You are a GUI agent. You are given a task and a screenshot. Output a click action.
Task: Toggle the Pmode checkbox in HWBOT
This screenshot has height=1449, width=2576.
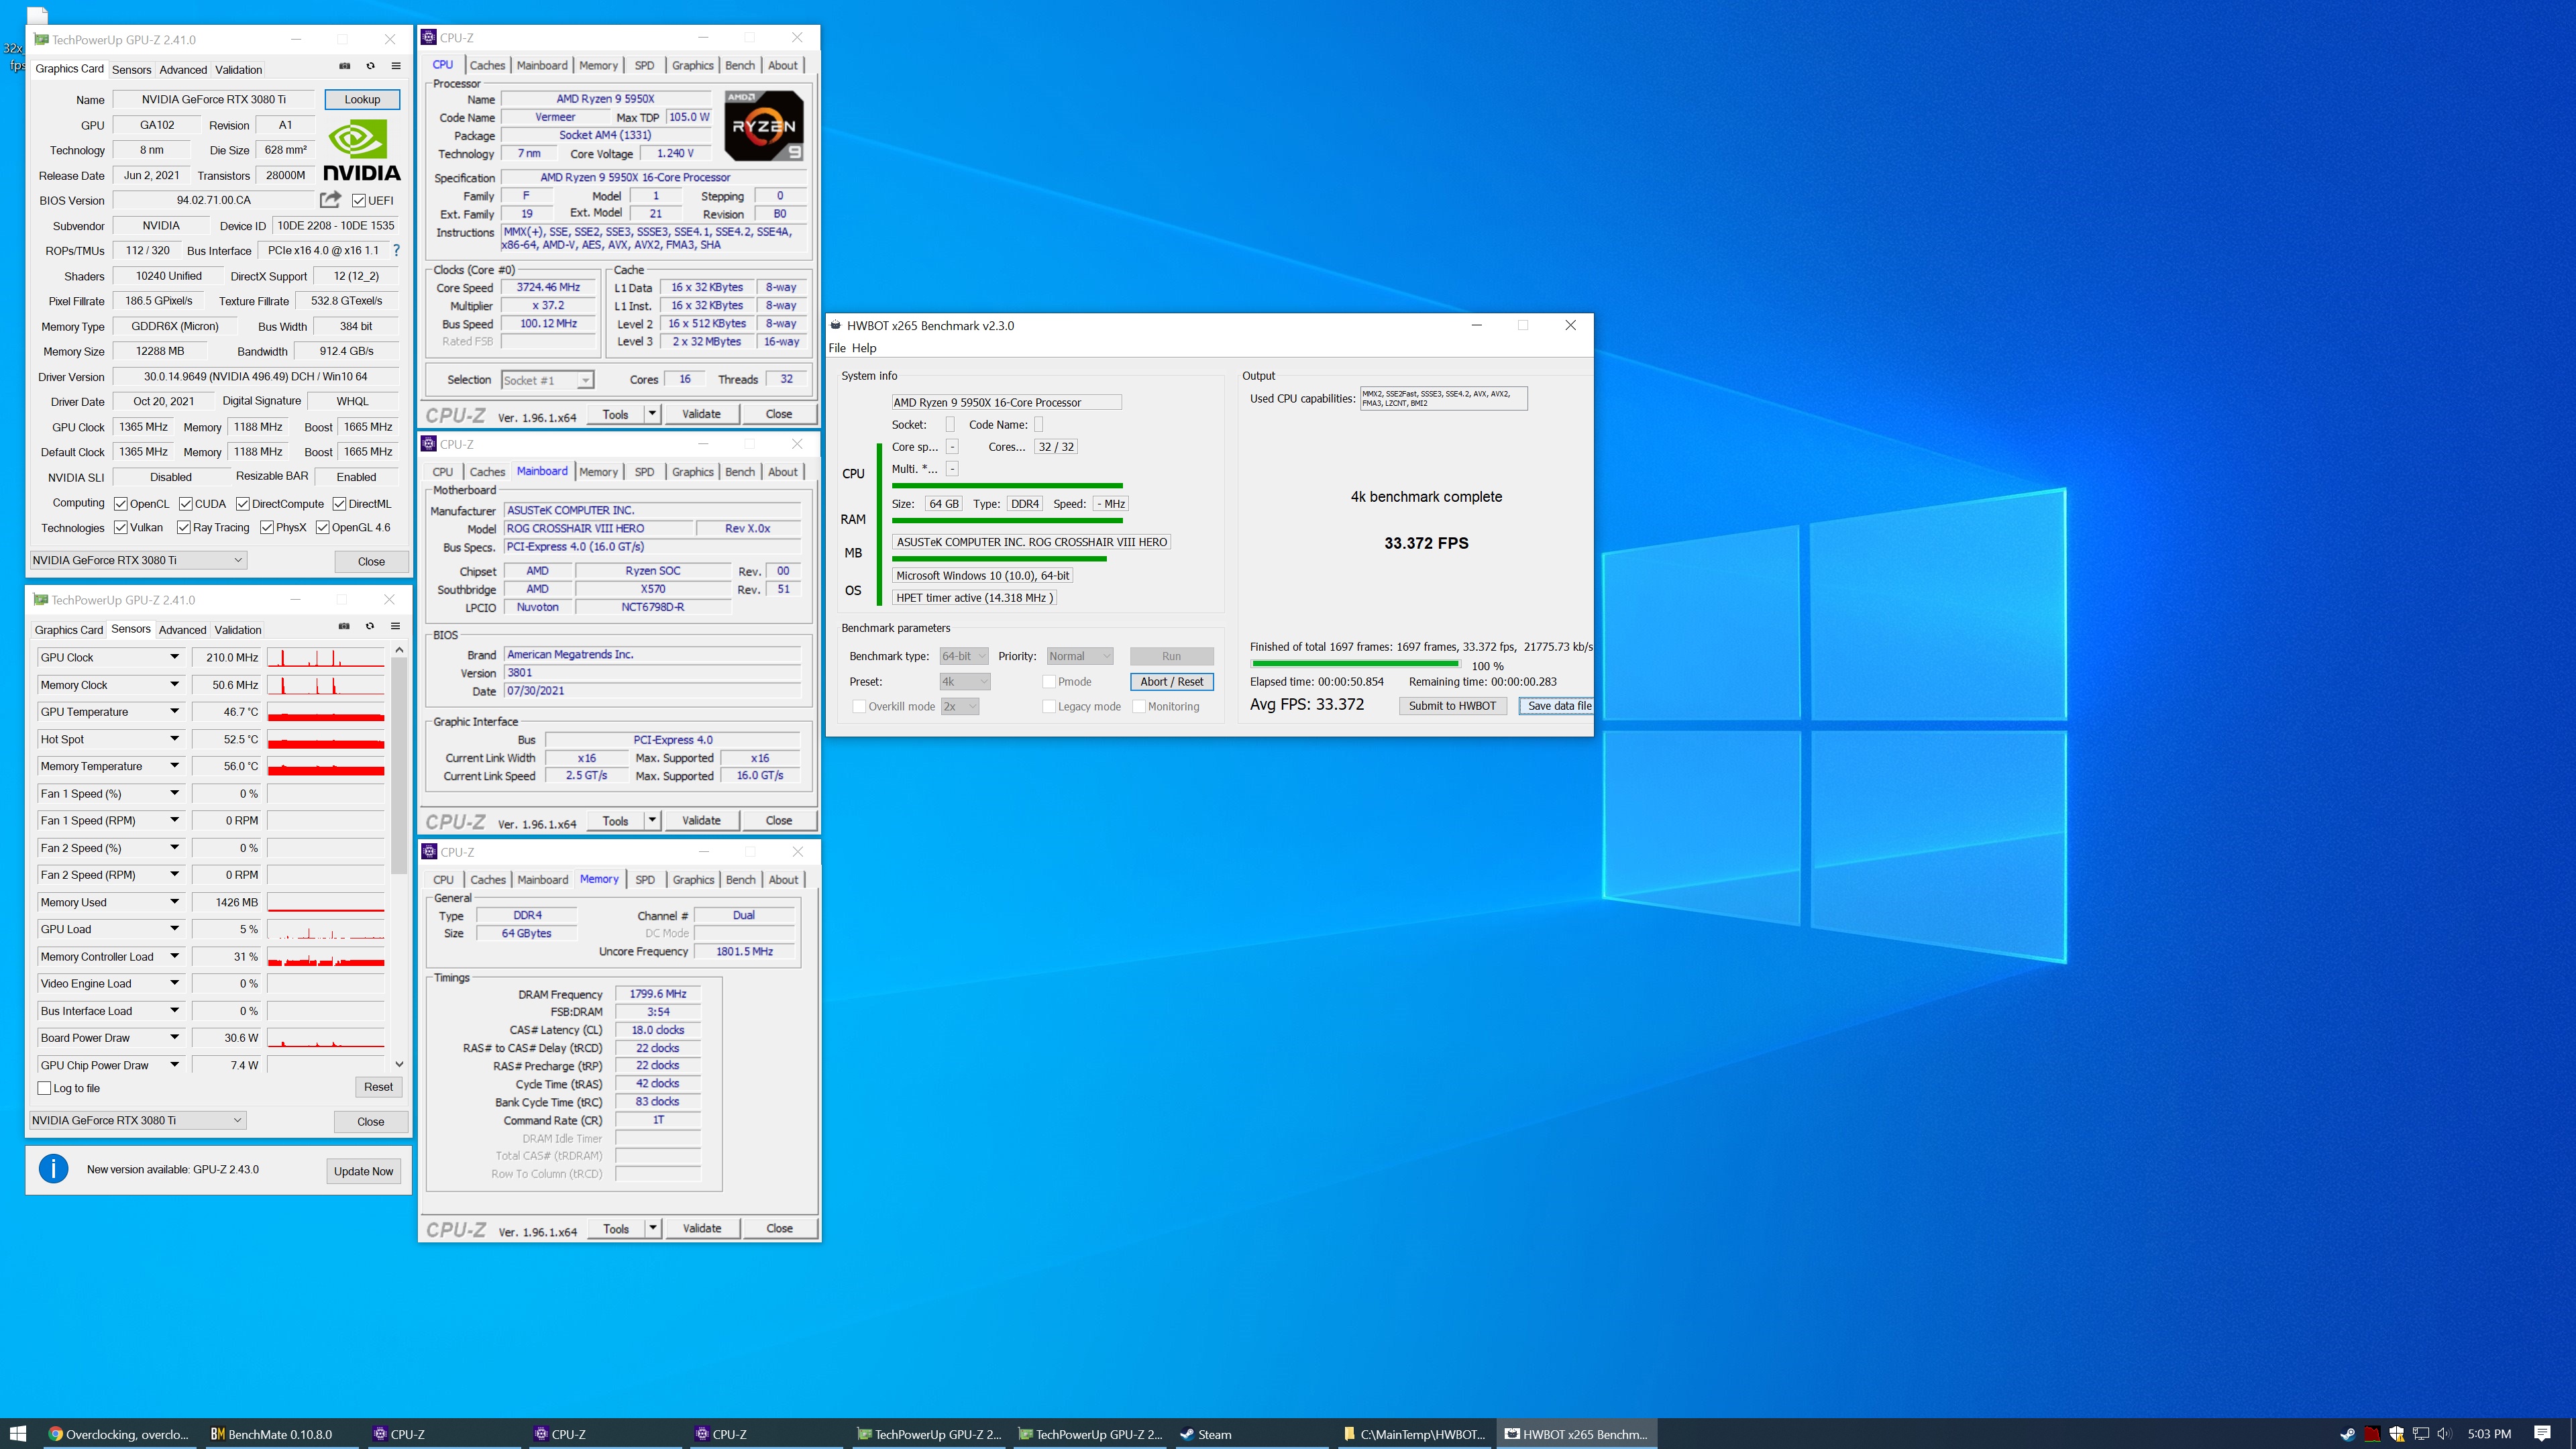(x=1049, y=681)
